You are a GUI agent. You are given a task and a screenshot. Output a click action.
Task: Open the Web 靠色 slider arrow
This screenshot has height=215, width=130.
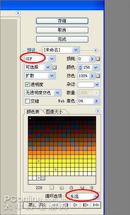coord(96,101)
